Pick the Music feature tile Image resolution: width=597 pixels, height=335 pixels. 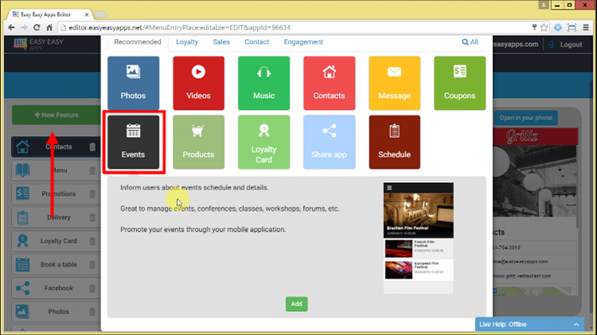click(263, 83)
